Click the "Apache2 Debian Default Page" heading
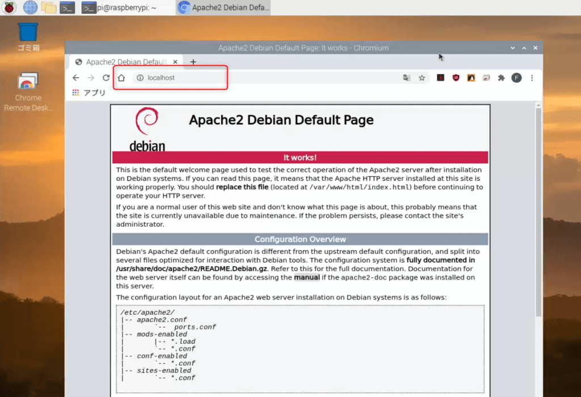The height and width of the screenshot is (397, 581). tap(281, 120)
